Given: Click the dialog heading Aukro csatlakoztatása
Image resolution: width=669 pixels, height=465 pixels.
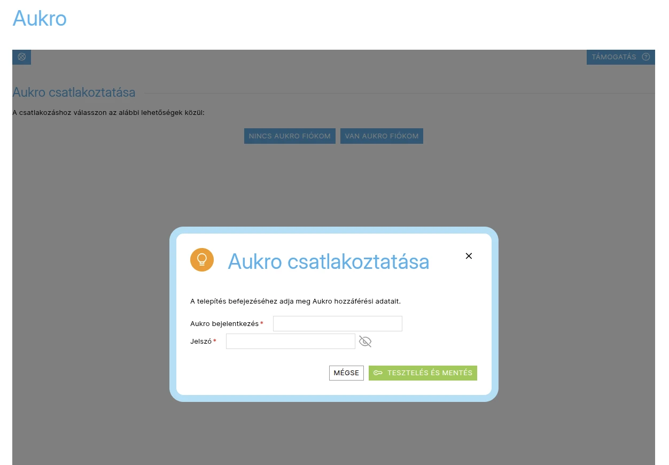Looking at the screenshot, I should (329, 261).
